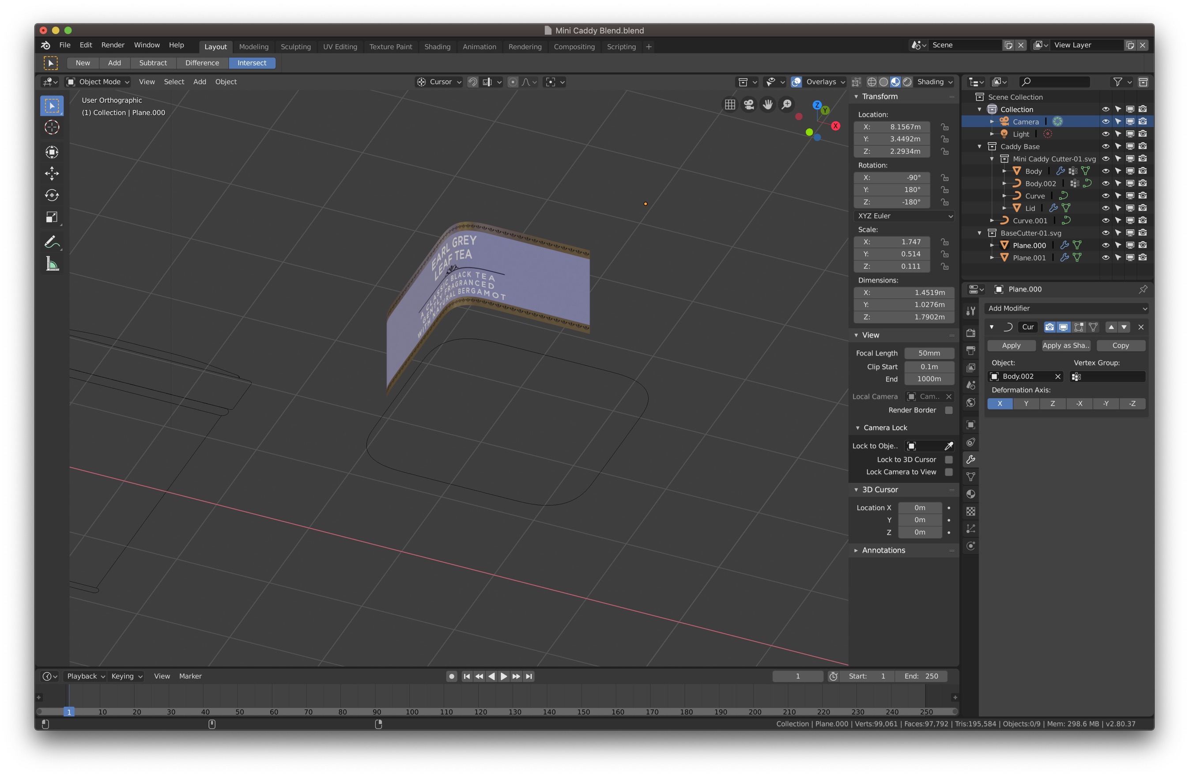Screen dimensions: 1189x776
Task: Apply the Curve modifier
Action: pos(1011,345)
